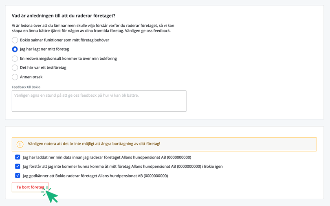Click the 'Annan orsak' option label text
Image resolution: width=330 pixels, height=206 pixels.
(x=31, y=77)
